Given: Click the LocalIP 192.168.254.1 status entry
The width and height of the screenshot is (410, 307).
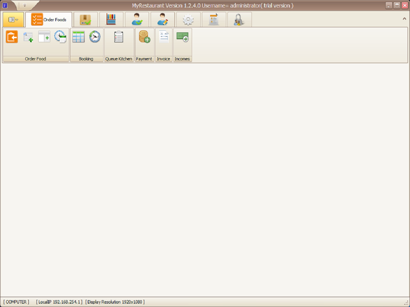Looking at the screenshot, I should pos(59,302).
